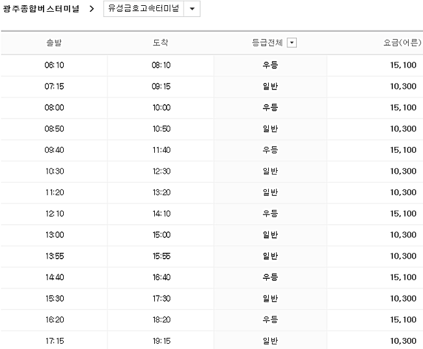This screenshot has width=423, height=349.
Task: Click the 08:10 arrival time
Action: click(161, 65)
